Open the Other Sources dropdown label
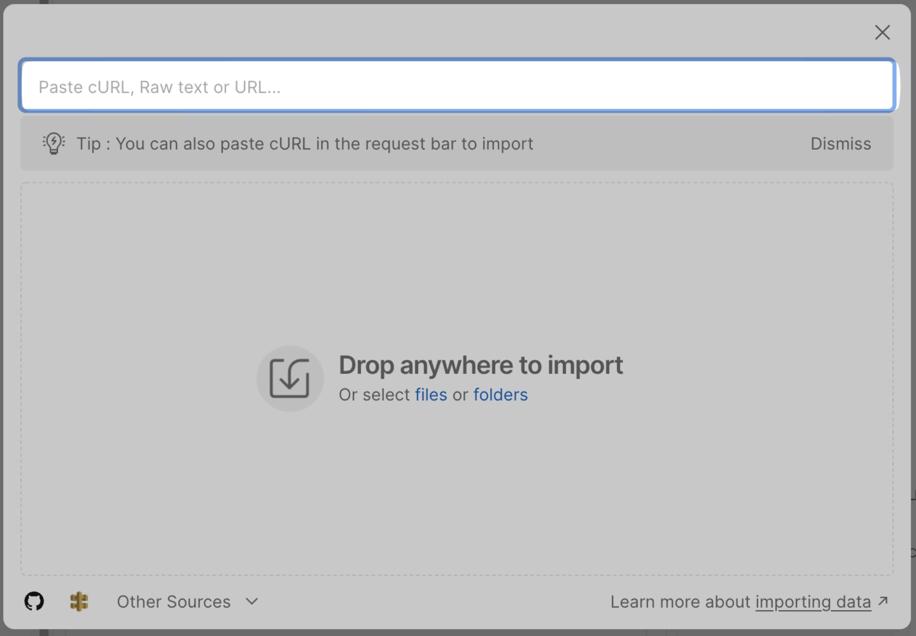Screen dimensions: 916x636 (x=173, y=602)
